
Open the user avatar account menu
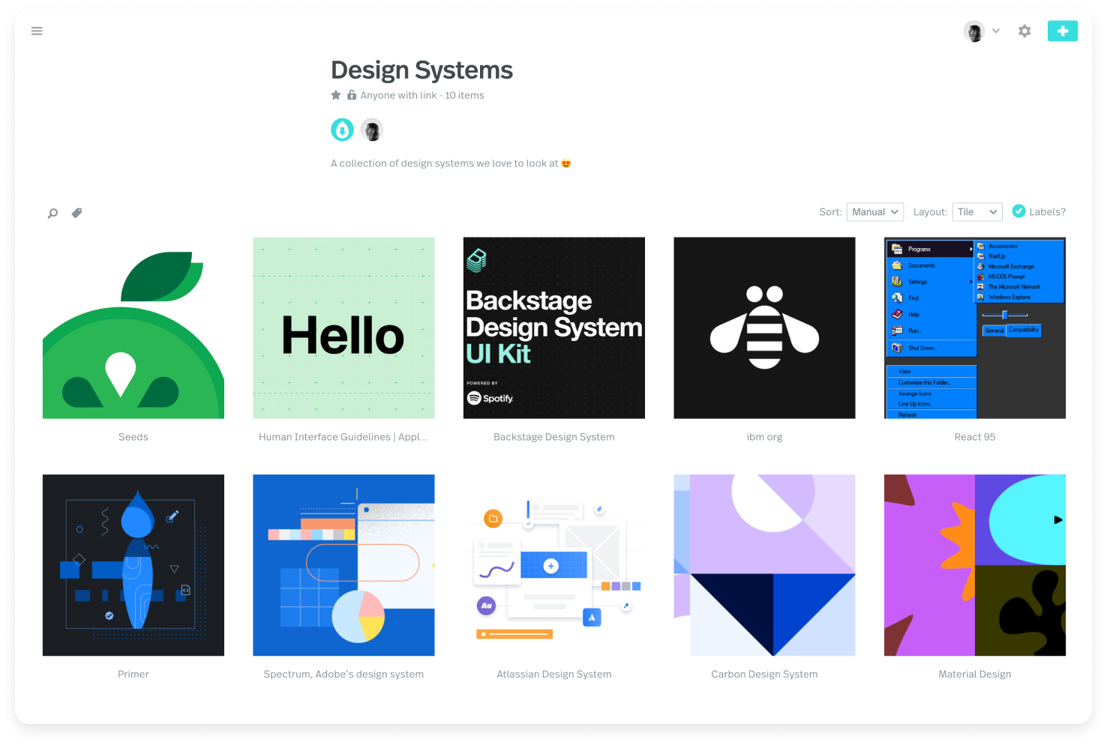[x=982, y=31]
